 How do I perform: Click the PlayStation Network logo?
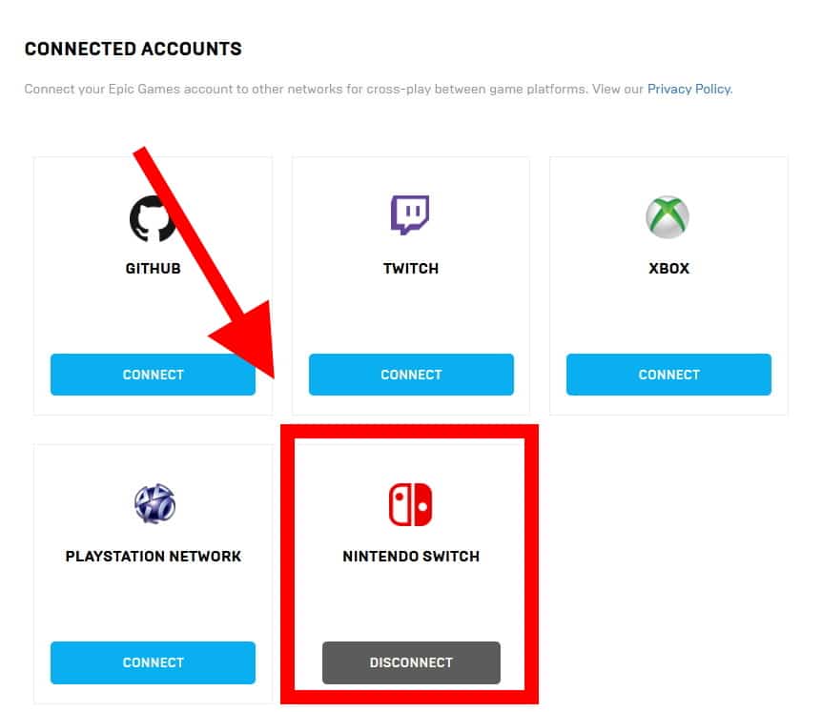click(x=154, y=504)
